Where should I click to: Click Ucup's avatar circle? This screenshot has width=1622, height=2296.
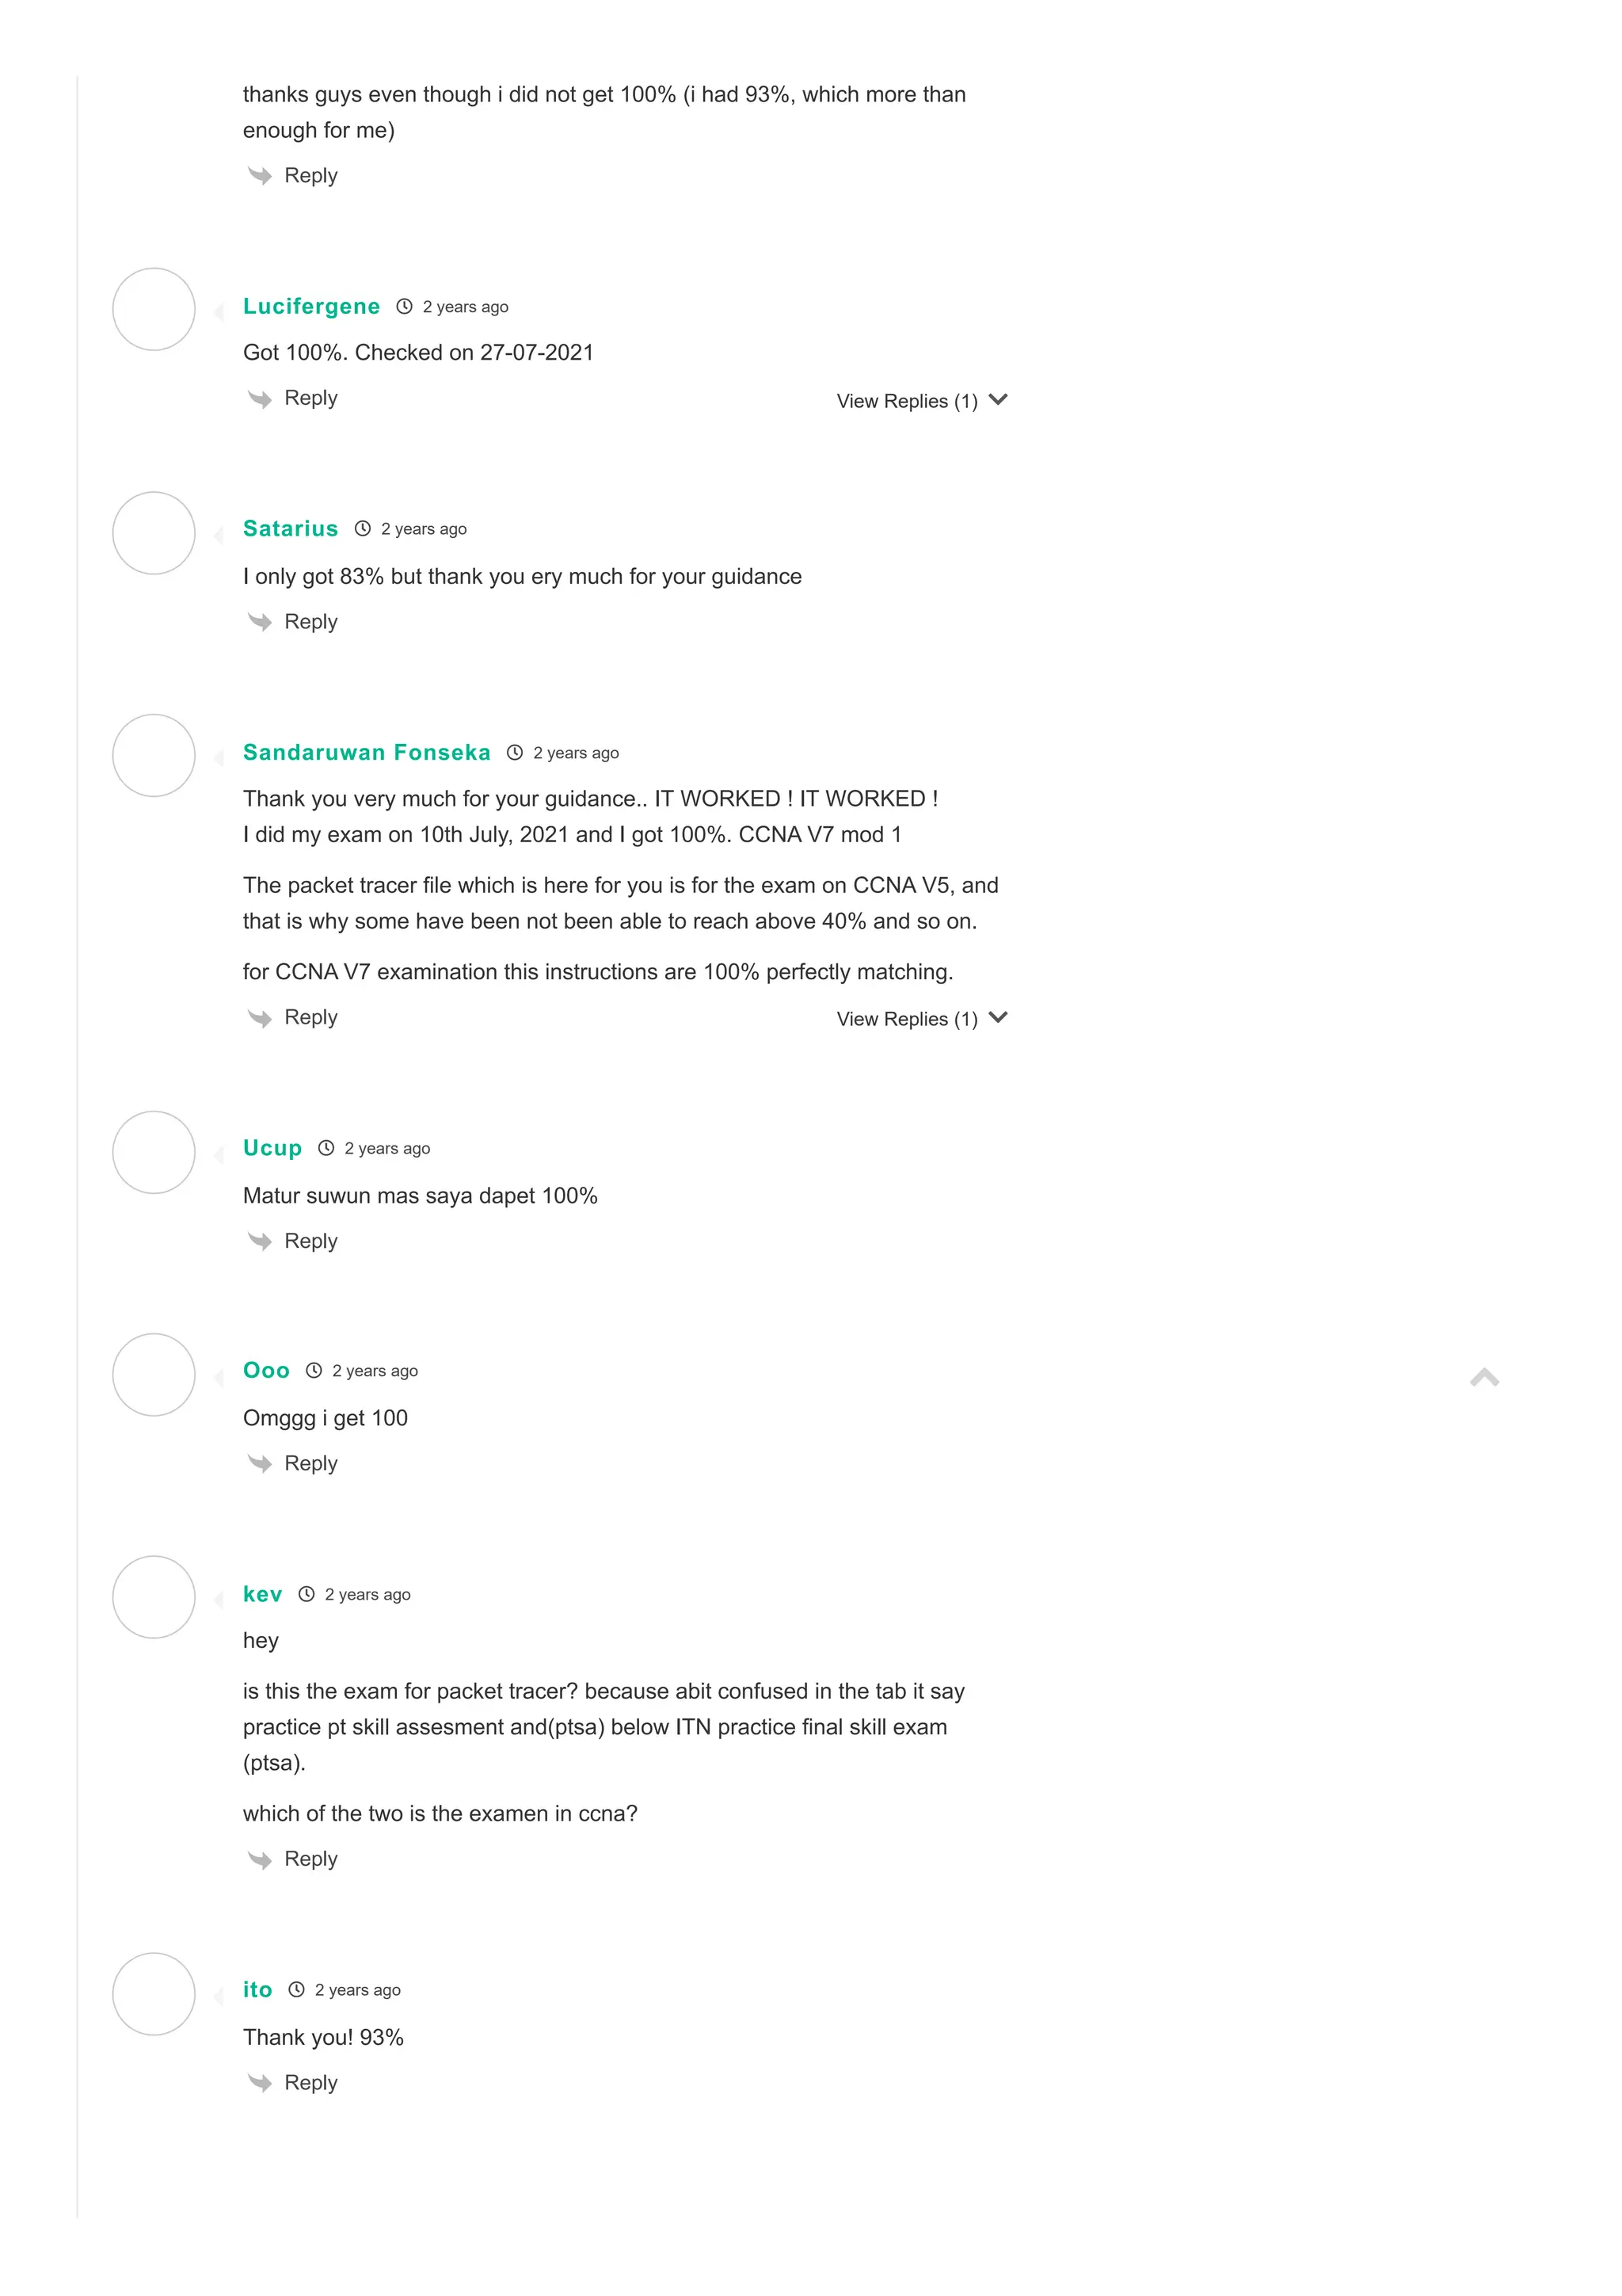(154, 1152)
